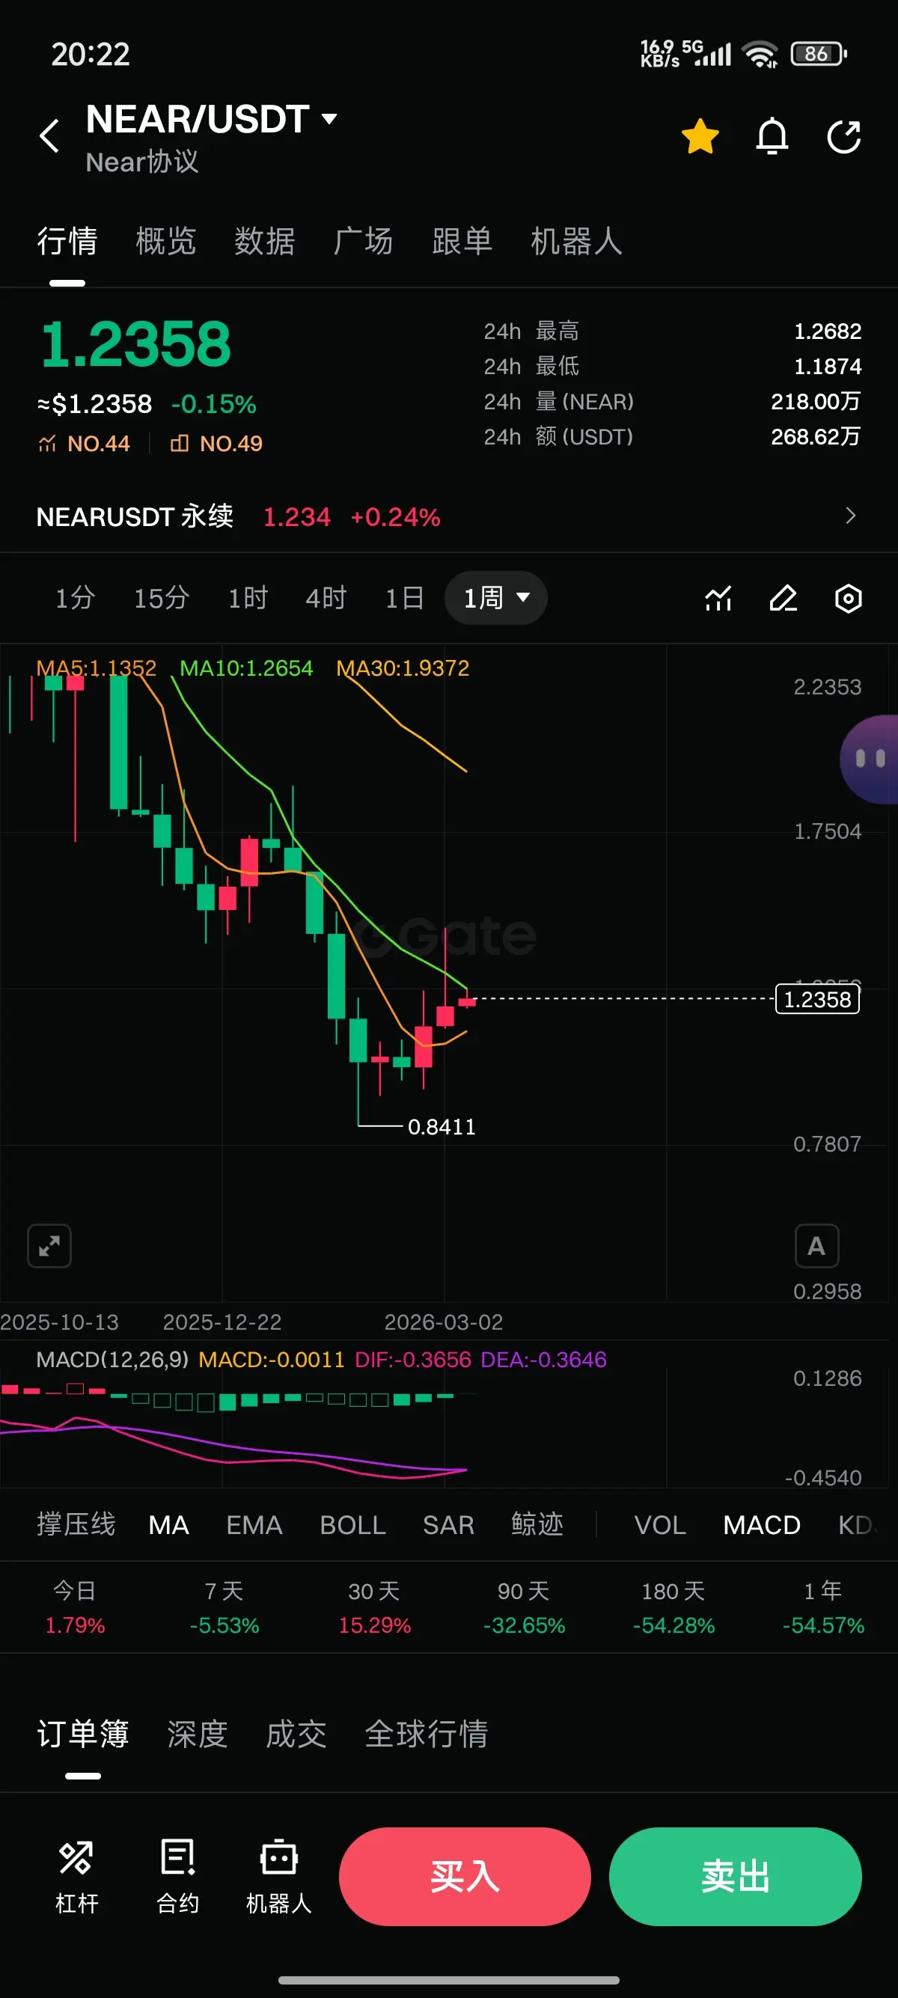This screenshot has width=898, height=1998.
Task: Open the chart indicators icon
Action: (718, 598)
